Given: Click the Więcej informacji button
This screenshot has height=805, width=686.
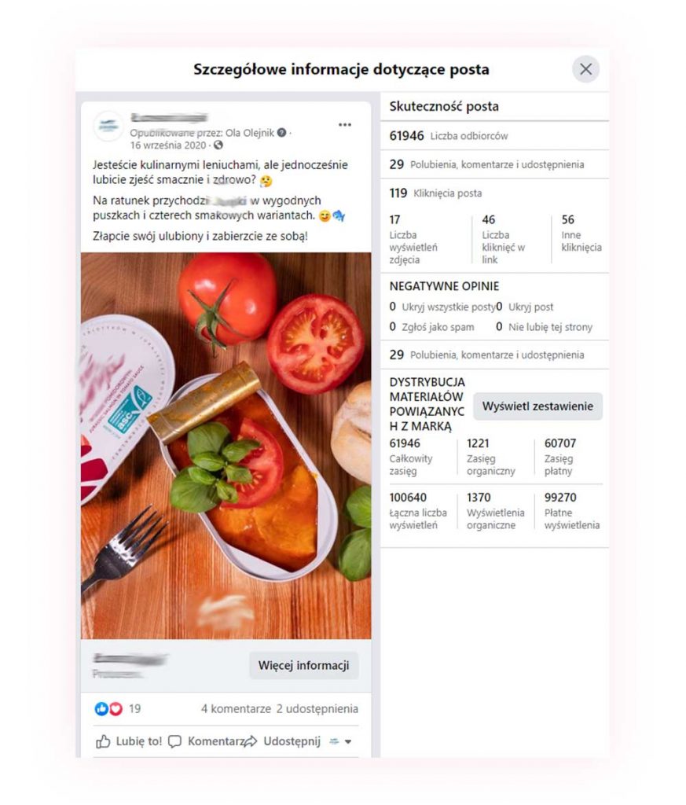Looking at the screenshot, I should [304, 665].
